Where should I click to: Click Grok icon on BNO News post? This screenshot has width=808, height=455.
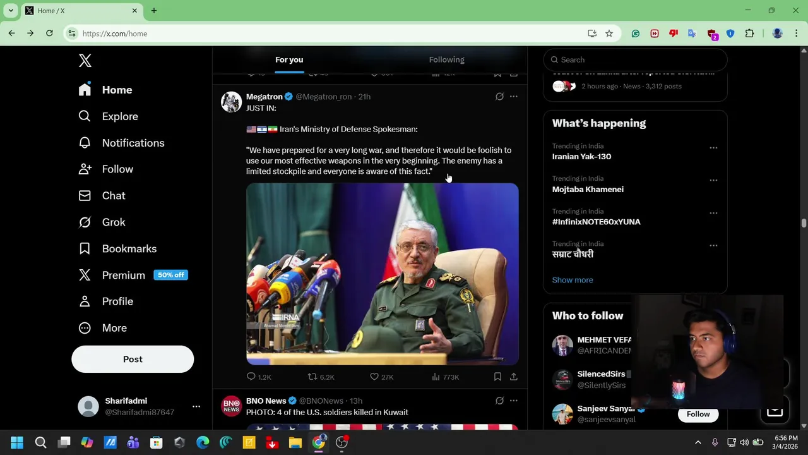pos(499,401)
